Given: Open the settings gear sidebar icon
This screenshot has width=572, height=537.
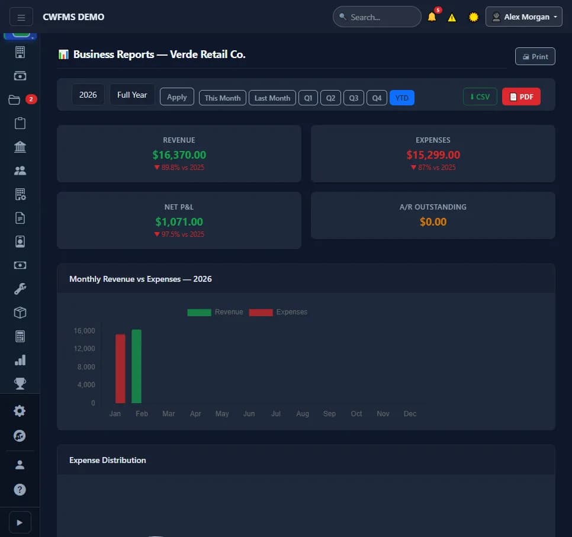Looking at the screenshot, I should [x=20, y=411].
